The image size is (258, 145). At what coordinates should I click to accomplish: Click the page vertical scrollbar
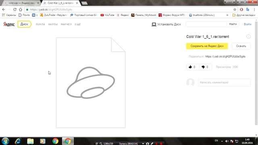click(x=256, y=73)
